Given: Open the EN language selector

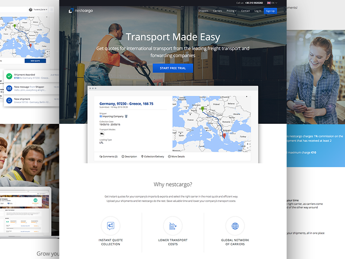Looking at the screenshot, I should click(x=272, y=3).
